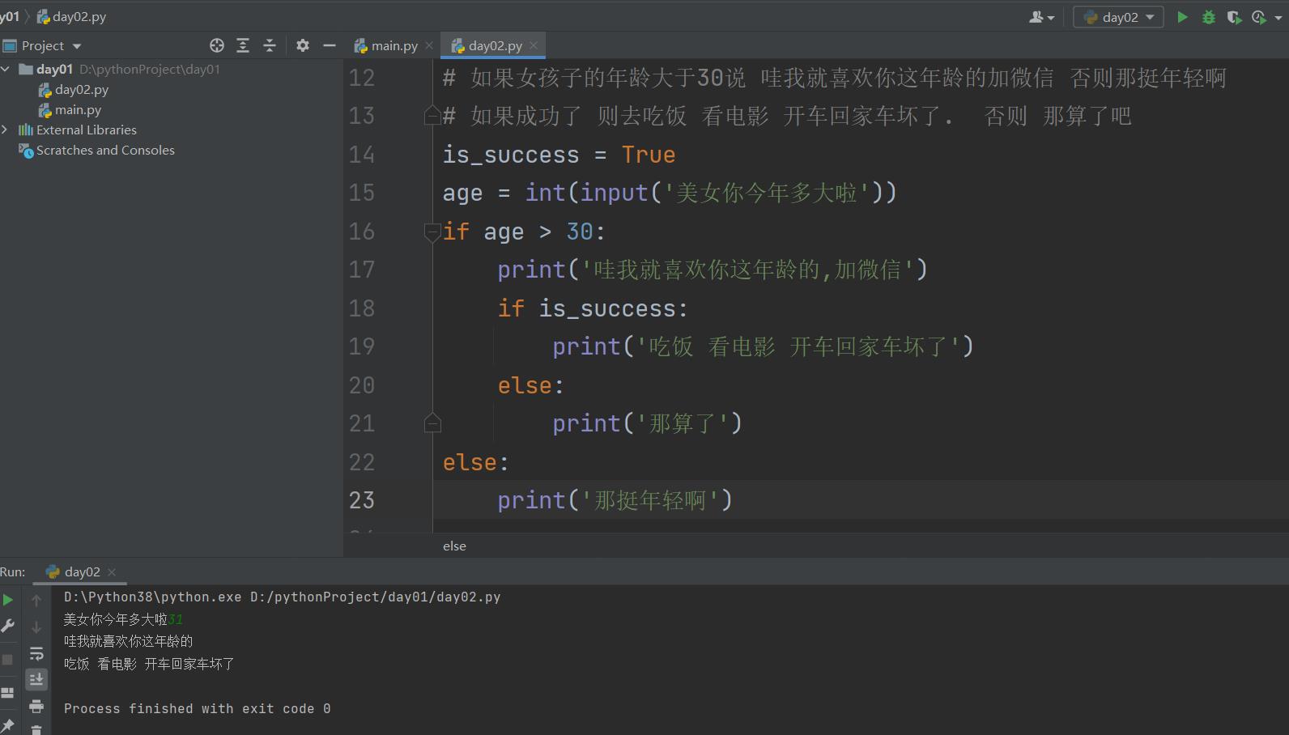Collapse the day01 project folder
The height and width of the screenshot is (735, 1289).
point(6,70)
